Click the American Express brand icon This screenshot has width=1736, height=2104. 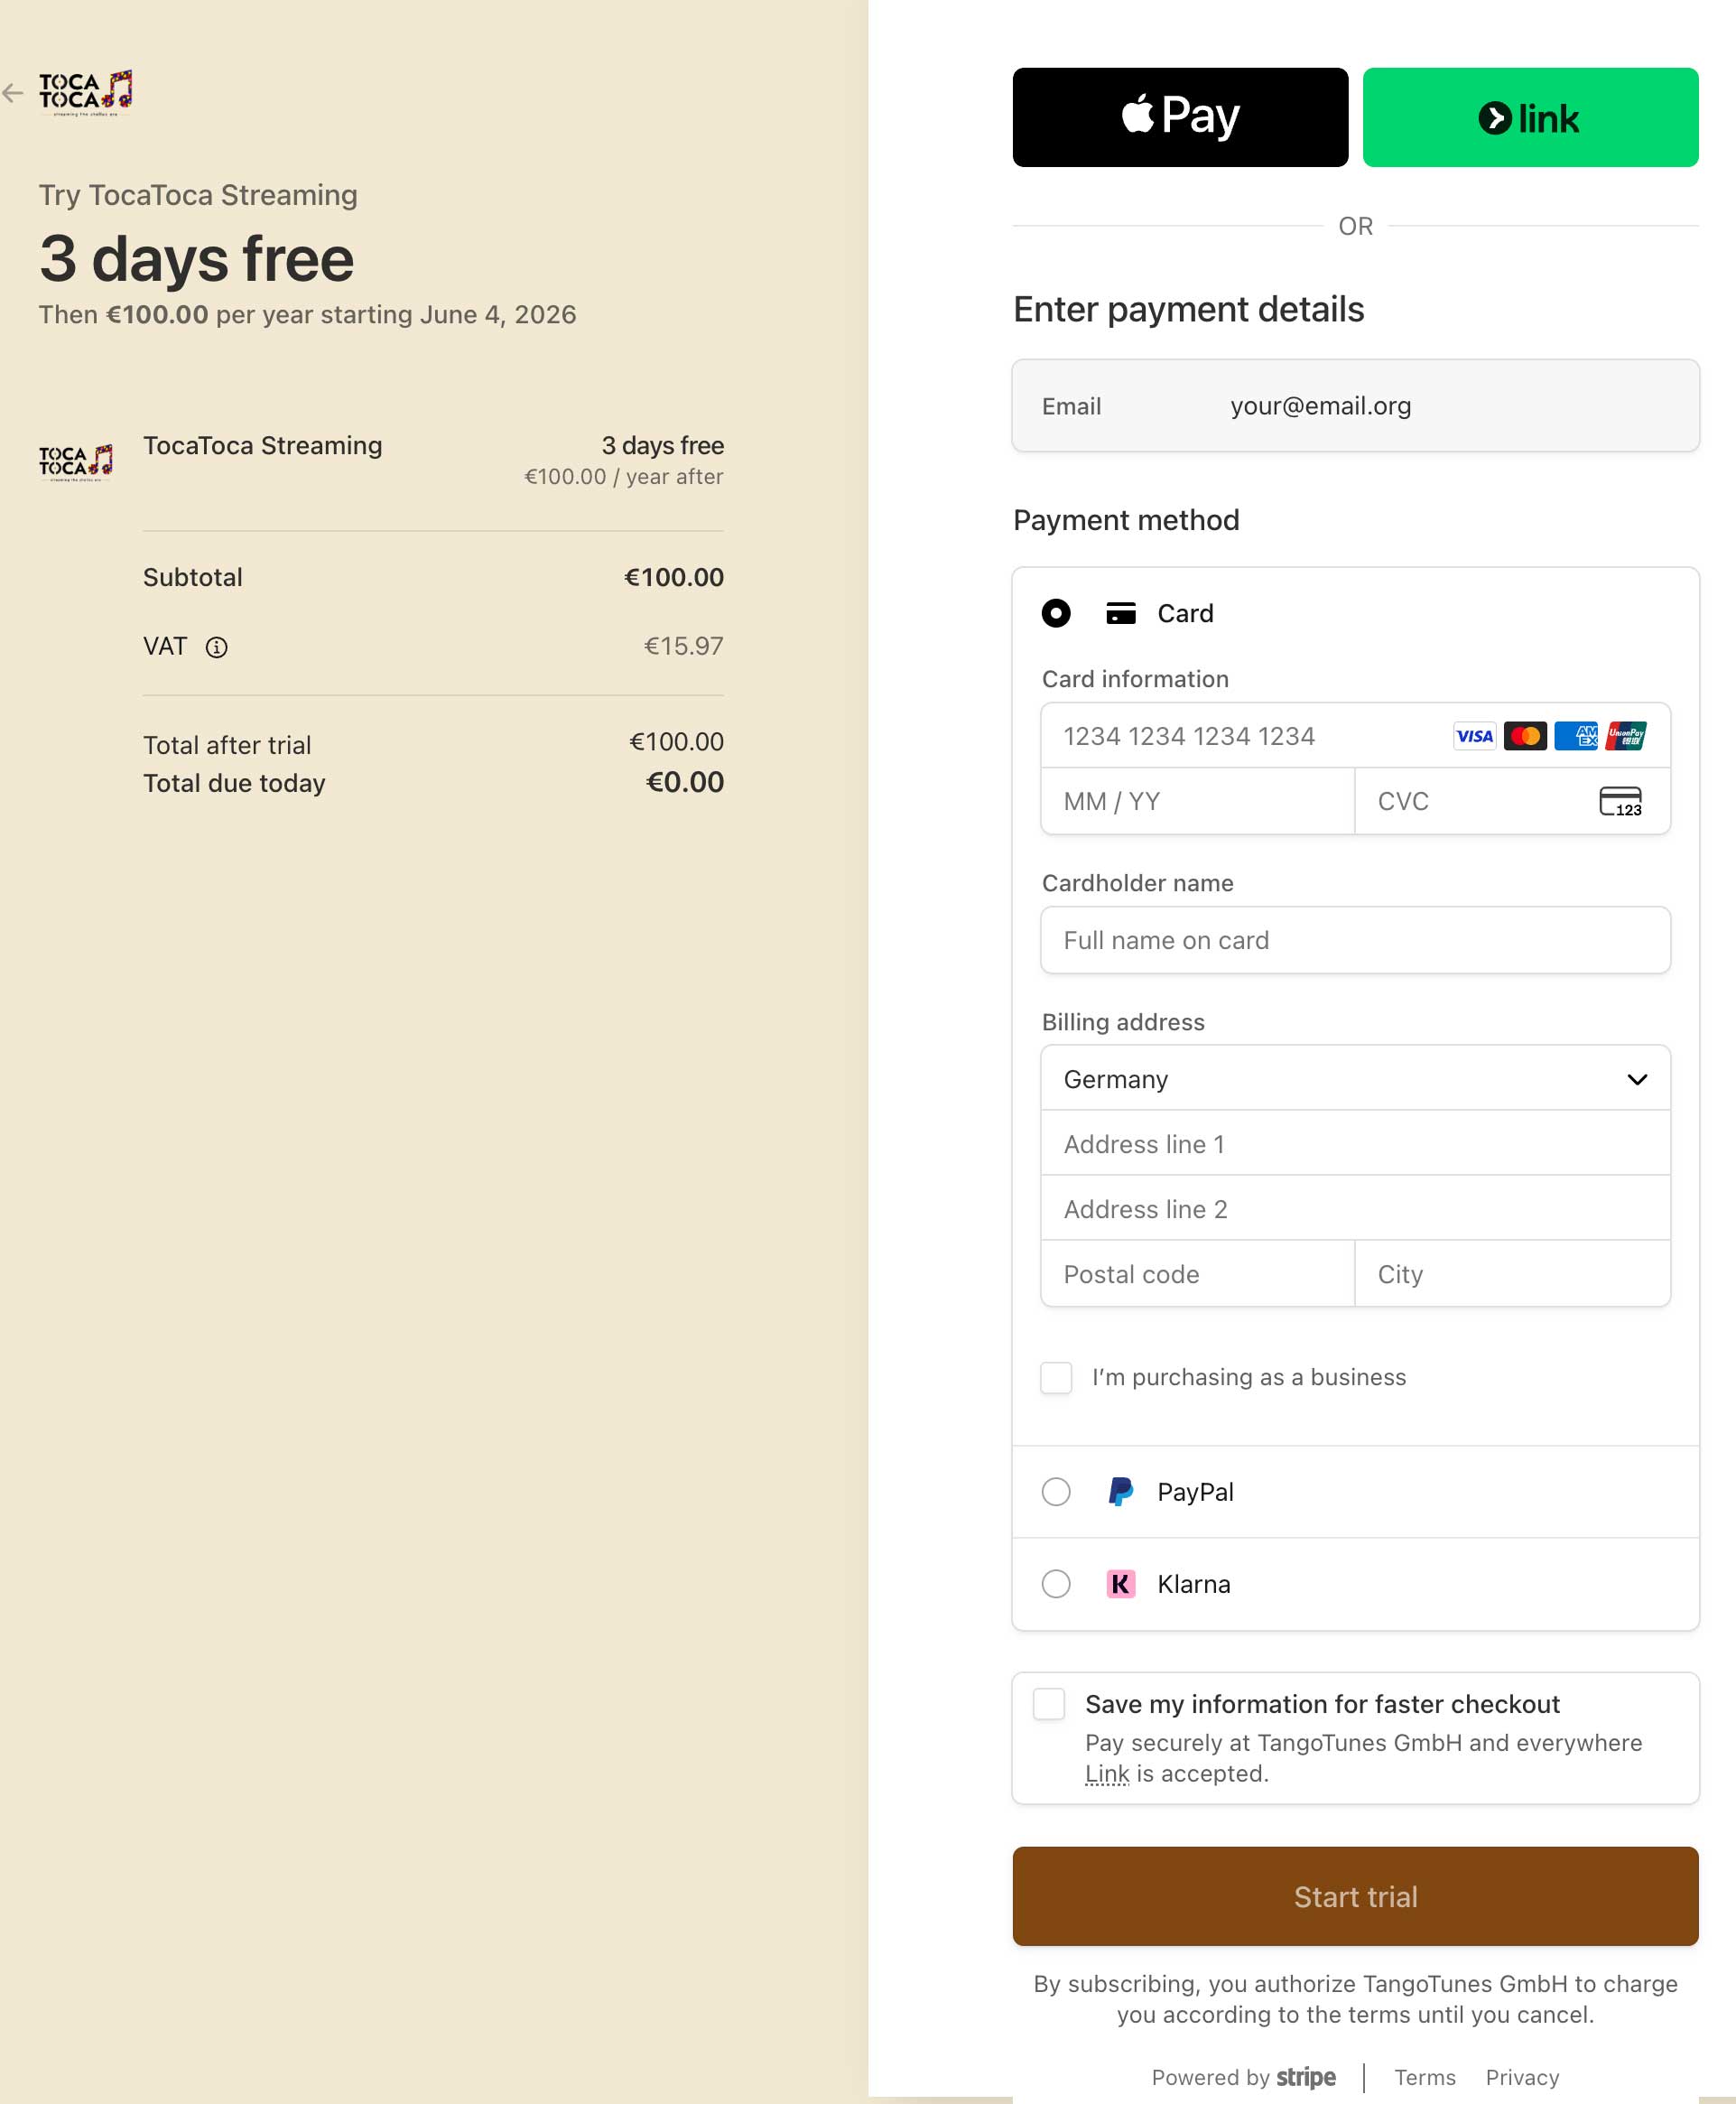tap(1576, 736)
